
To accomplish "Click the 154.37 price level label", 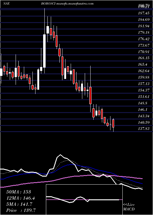I will point(144,90).
